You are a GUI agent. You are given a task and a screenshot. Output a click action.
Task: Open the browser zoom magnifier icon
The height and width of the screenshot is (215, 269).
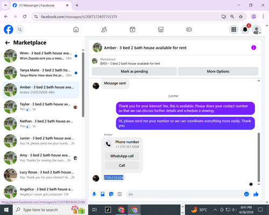232,17
